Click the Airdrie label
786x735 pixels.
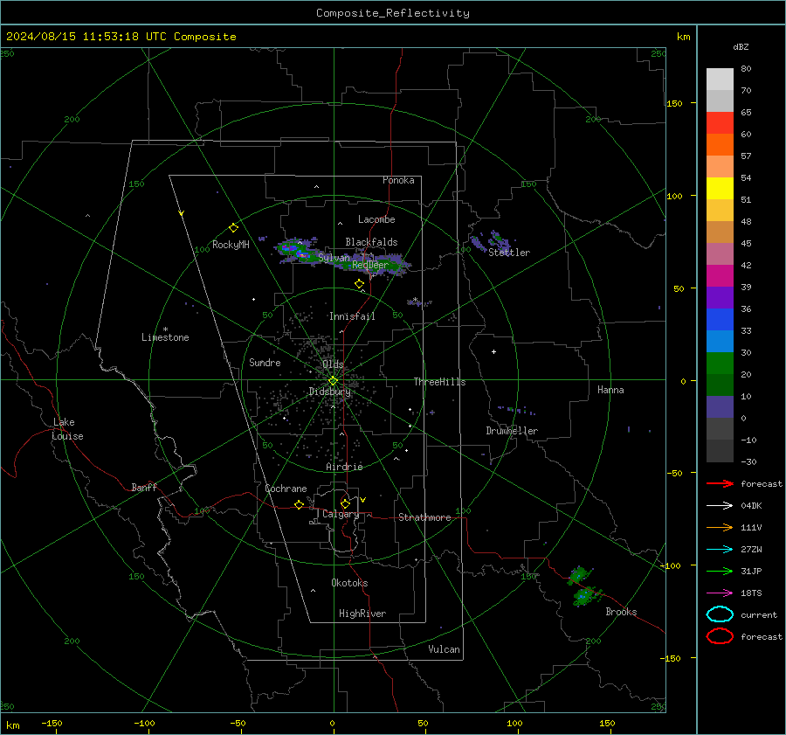(344, 467)
